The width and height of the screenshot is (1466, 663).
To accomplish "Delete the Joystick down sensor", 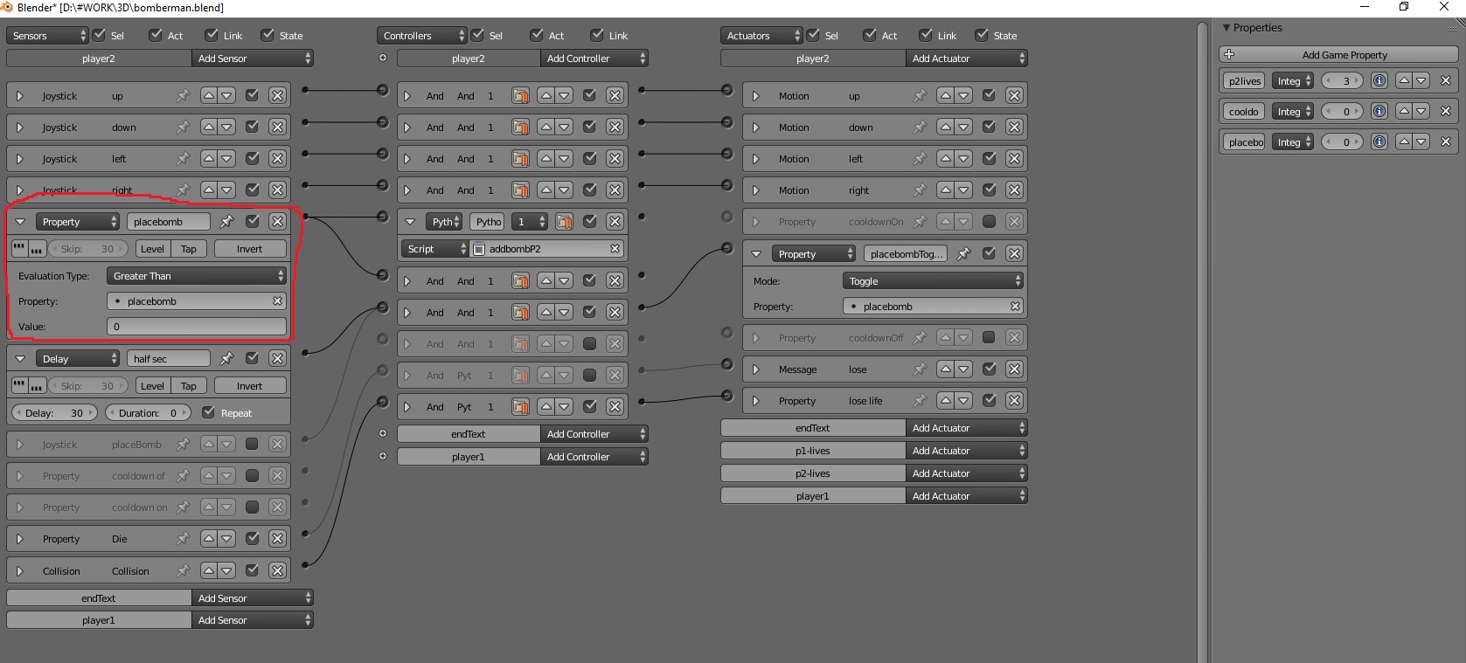I will tap(277, 128).
